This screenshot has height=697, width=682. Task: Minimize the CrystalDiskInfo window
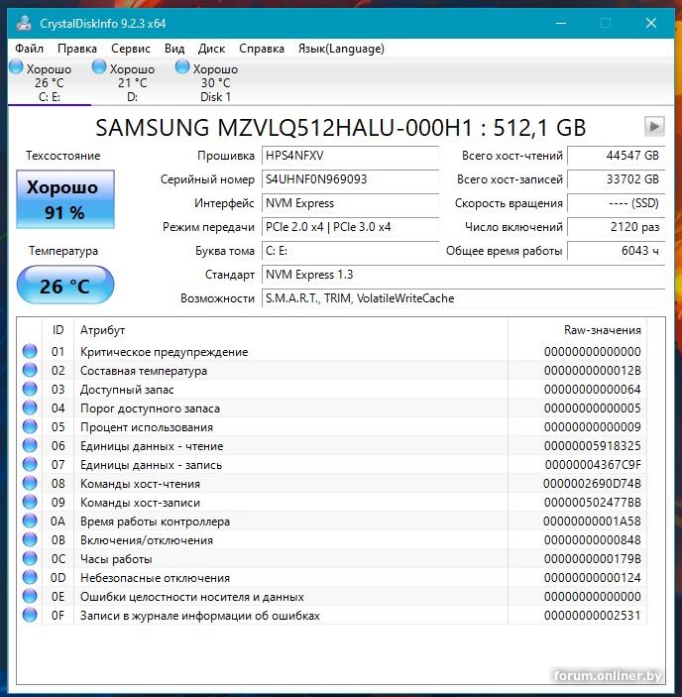pyautogui.click(x=561, y=23)
